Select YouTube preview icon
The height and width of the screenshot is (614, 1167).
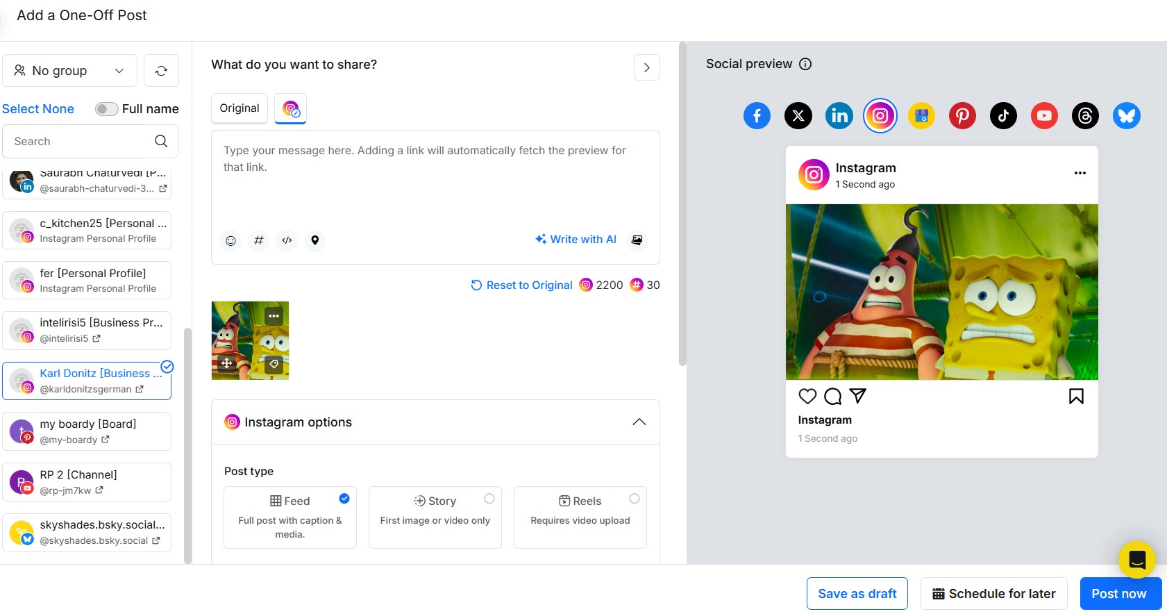click(x=1044, y=115)
